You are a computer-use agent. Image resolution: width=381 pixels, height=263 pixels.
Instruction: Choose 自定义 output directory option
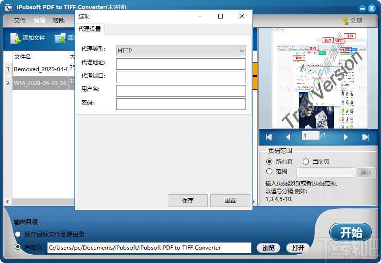point(18,247)
